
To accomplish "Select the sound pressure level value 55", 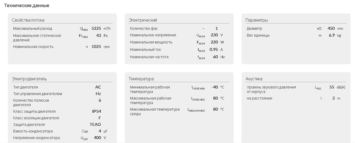I will (332, 87).
